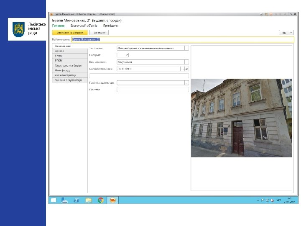Image resolution: width=301 pixels, height=226 pixels.
Task: Open Server Manager in the taskbar
Action: tap(64, 200)
